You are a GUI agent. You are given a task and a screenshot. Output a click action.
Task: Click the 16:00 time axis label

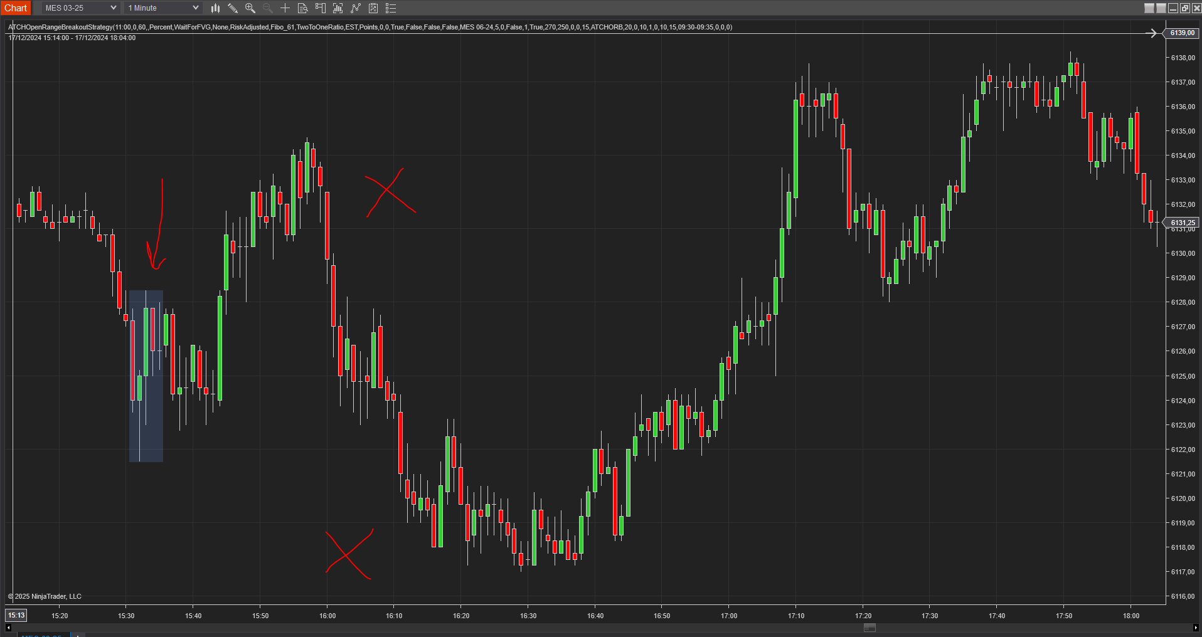coord(327,616)
